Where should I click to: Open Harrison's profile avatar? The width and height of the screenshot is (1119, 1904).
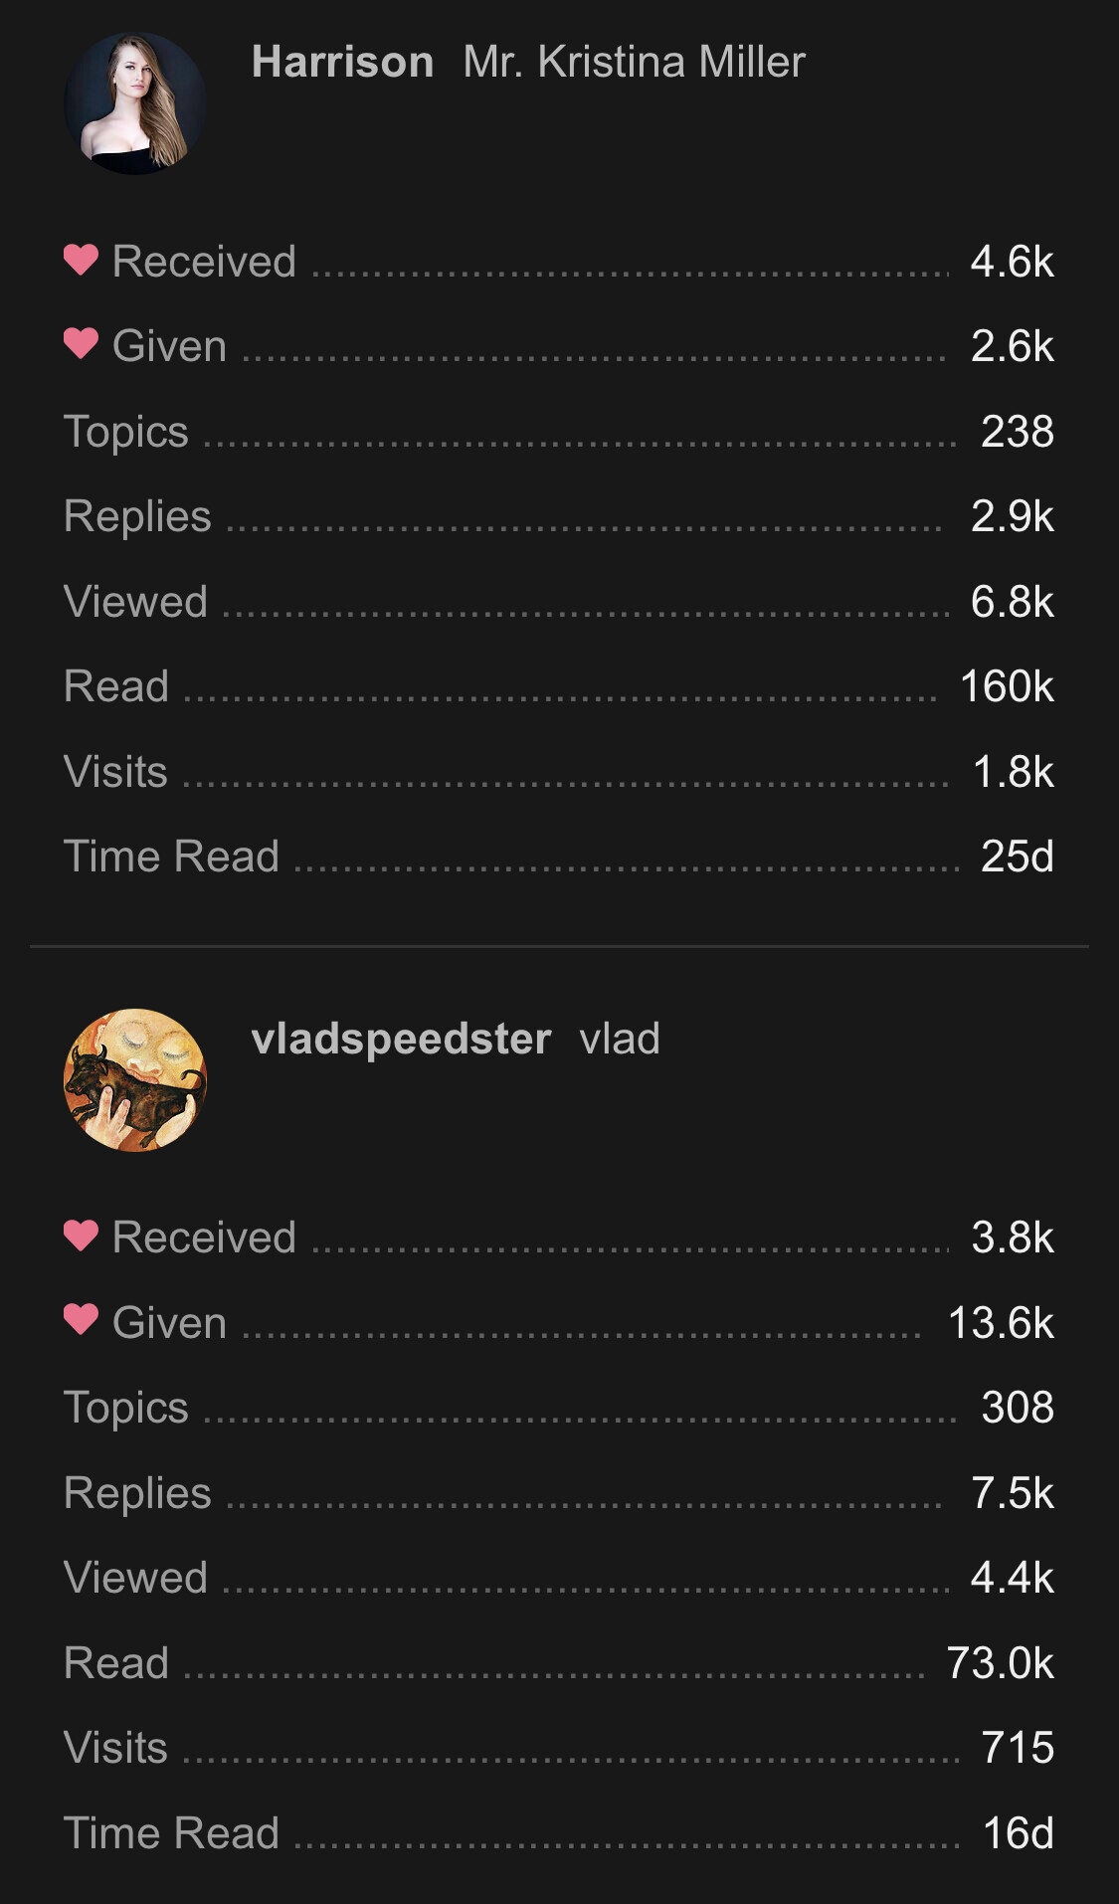(135, 103)
